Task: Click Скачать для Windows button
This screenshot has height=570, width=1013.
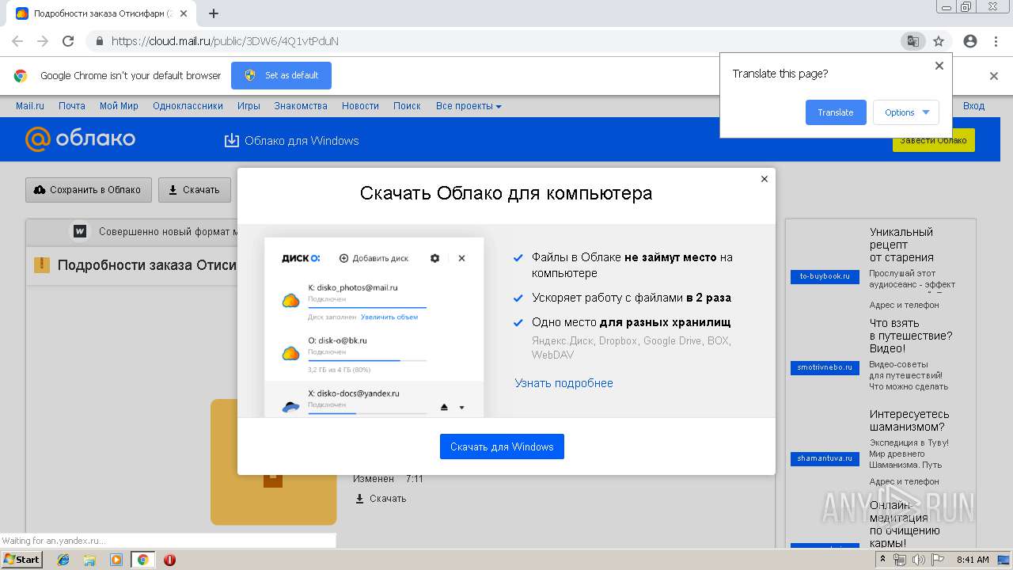Action: pos(502,446)
